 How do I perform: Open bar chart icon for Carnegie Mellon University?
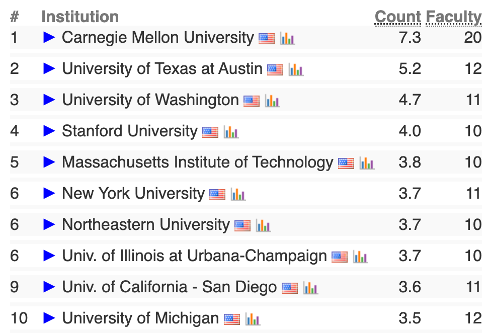coord(287,38)
